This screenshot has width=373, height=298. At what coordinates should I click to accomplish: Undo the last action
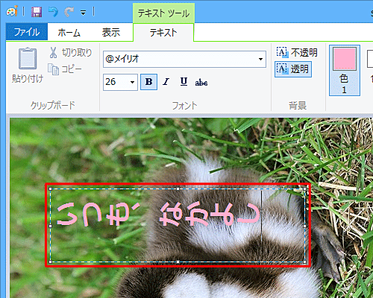tap(53, 12)
